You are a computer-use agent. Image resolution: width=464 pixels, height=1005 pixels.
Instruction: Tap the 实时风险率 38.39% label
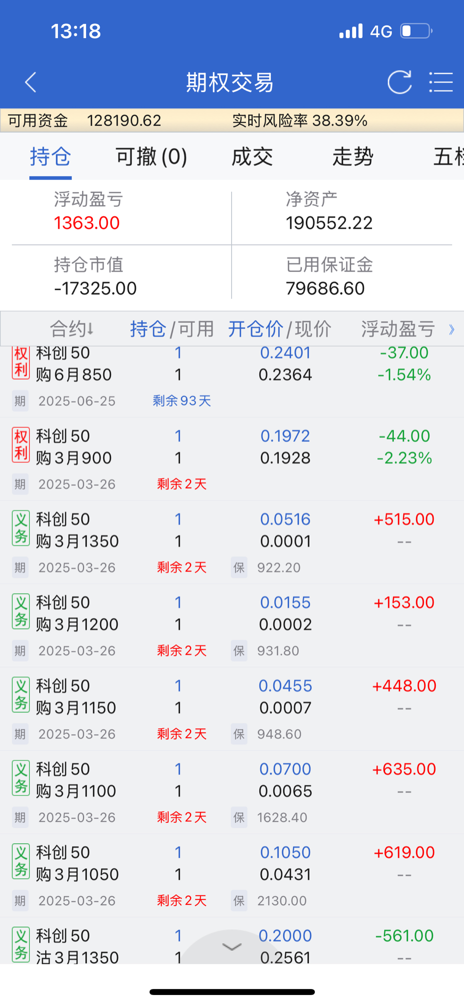tap(300, 121)
